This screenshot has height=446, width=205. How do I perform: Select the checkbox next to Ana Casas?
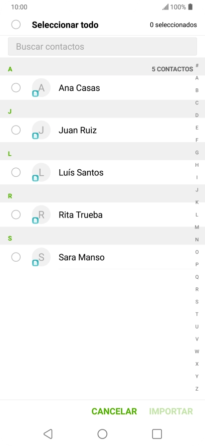pyautogui.click(x=16, y=87)
